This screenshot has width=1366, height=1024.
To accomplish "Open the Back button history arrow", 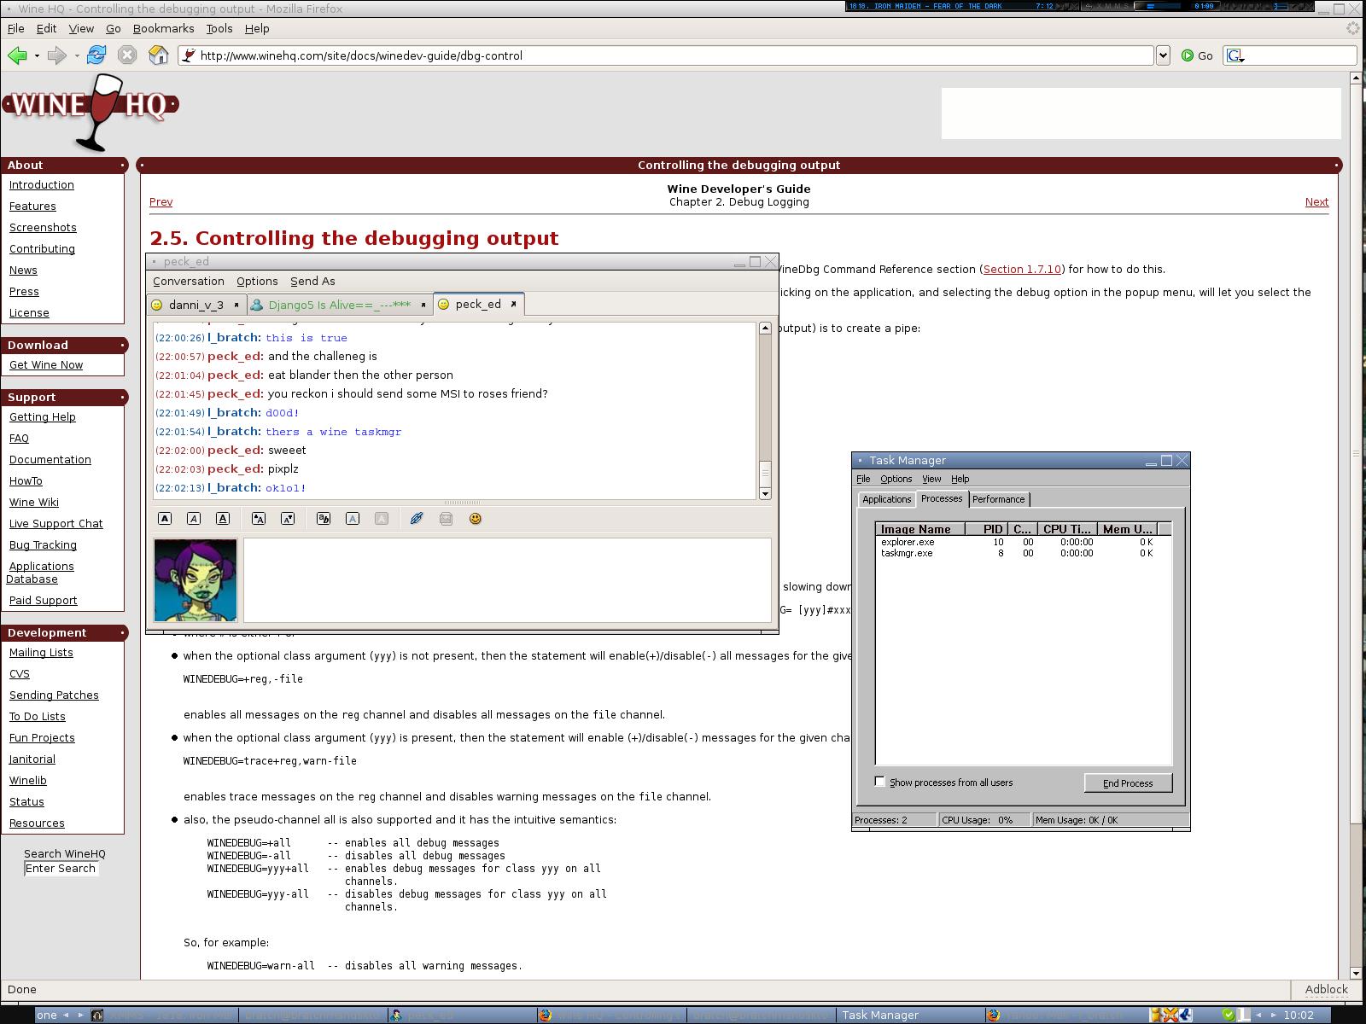I will pyautogui.click(x=37, y=55).
